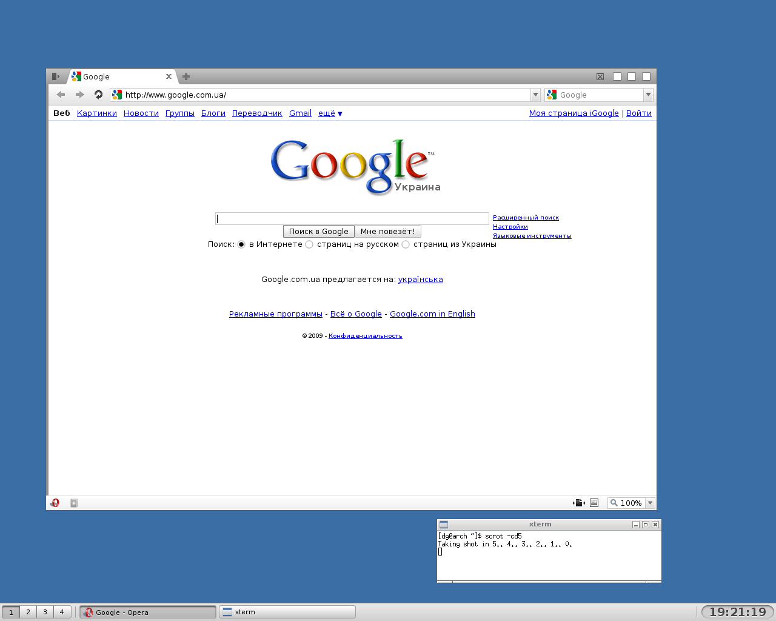Switch language via українська link
Screen dimensions: 776x621
tap(421, 280)
